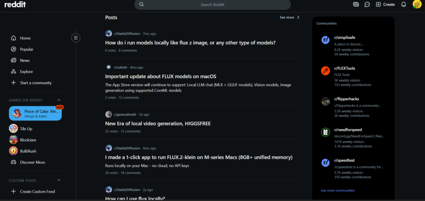Follow the See more communities link

tap(338, 191)
